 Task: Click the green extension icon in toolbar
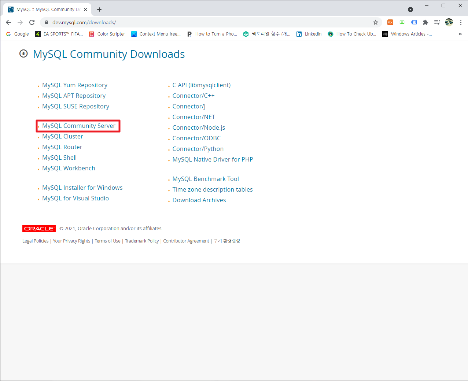coord(402,22)
